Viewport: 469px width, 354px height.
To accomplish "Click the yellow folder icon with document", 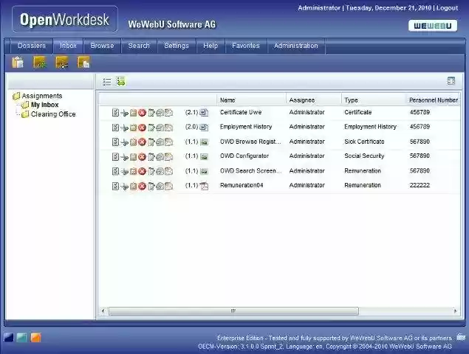I will [x=83, y=63].
